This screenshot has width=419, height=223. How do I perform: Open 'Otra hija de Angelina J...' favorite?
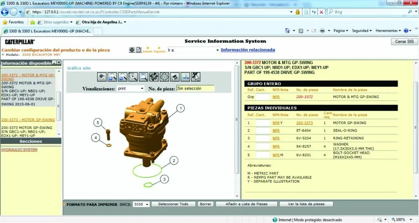(101, 22)
